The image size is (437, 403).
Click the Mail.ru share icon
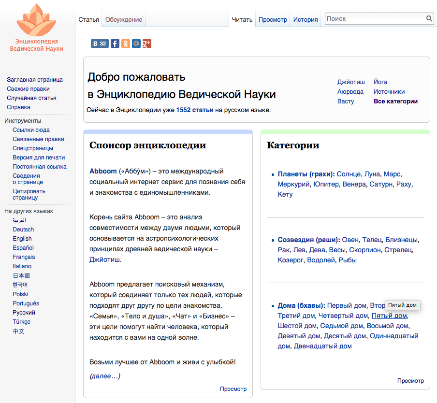click(136, 43)
